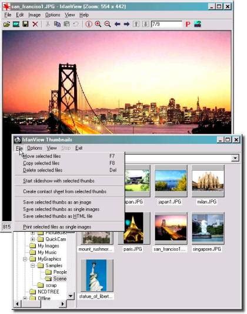Open View menu in main window

[x=69, y=15]
